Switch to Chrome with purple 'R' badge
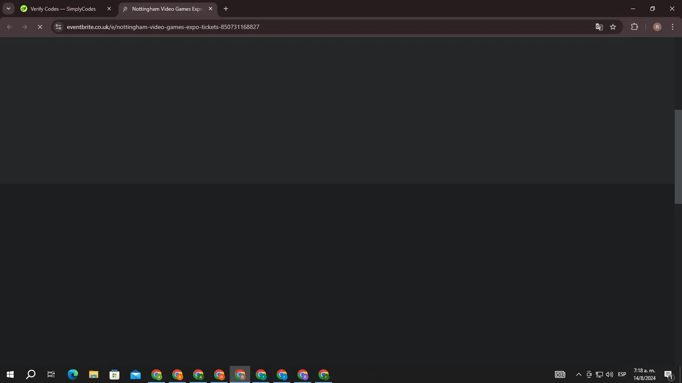 303,374
